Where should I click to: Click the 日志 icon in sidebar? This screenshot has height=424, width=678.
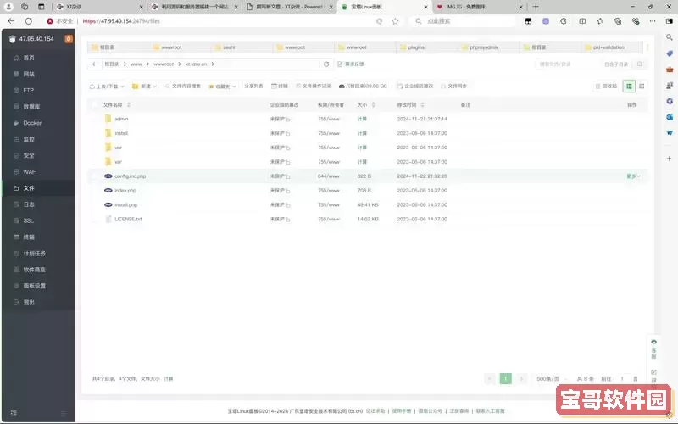pos(16,204)
